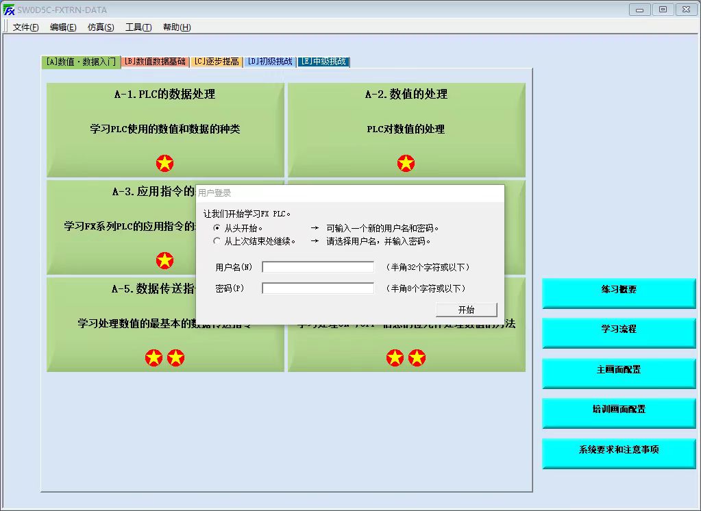Click the star icon under A-2 数值的处理
This screenshot has width=701, height=511.
406,163
